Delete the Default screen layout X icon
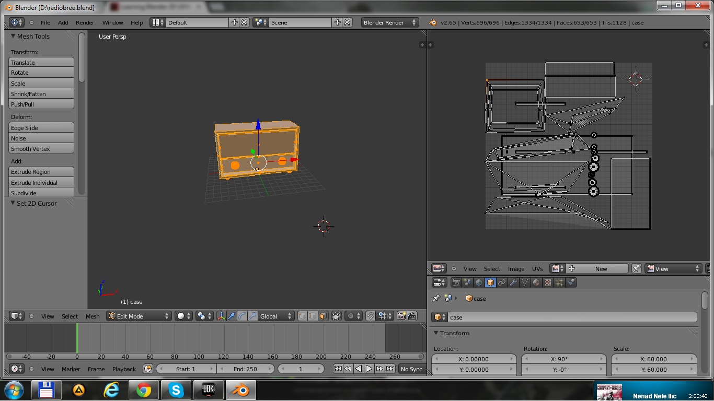The width and height of the screenshot is (714, 401). (244, 22)
